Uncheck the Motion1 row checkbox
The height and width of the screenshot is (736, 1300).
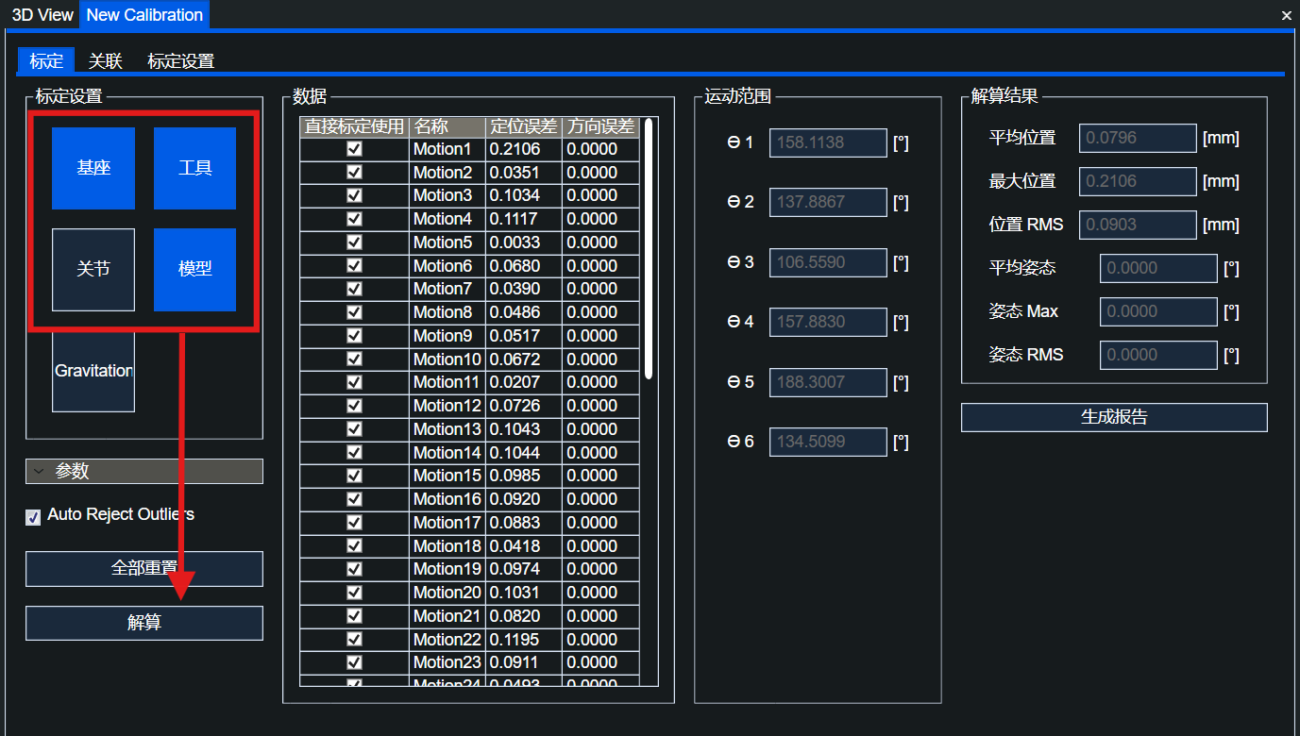[x=355, y=149]
